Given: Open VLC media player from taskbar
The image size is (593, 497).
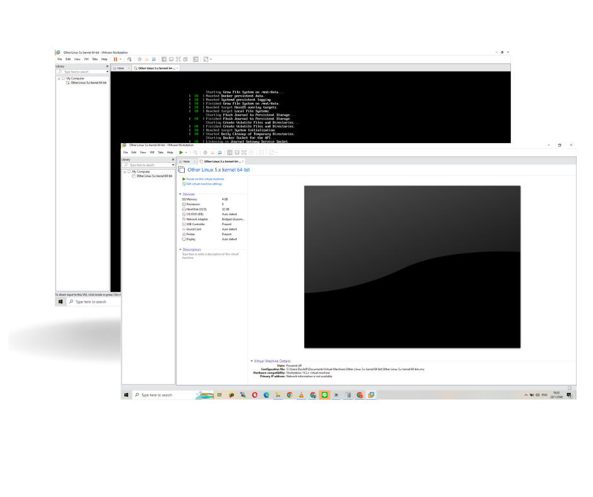Looking at the screenshot, I should [302, 395].
